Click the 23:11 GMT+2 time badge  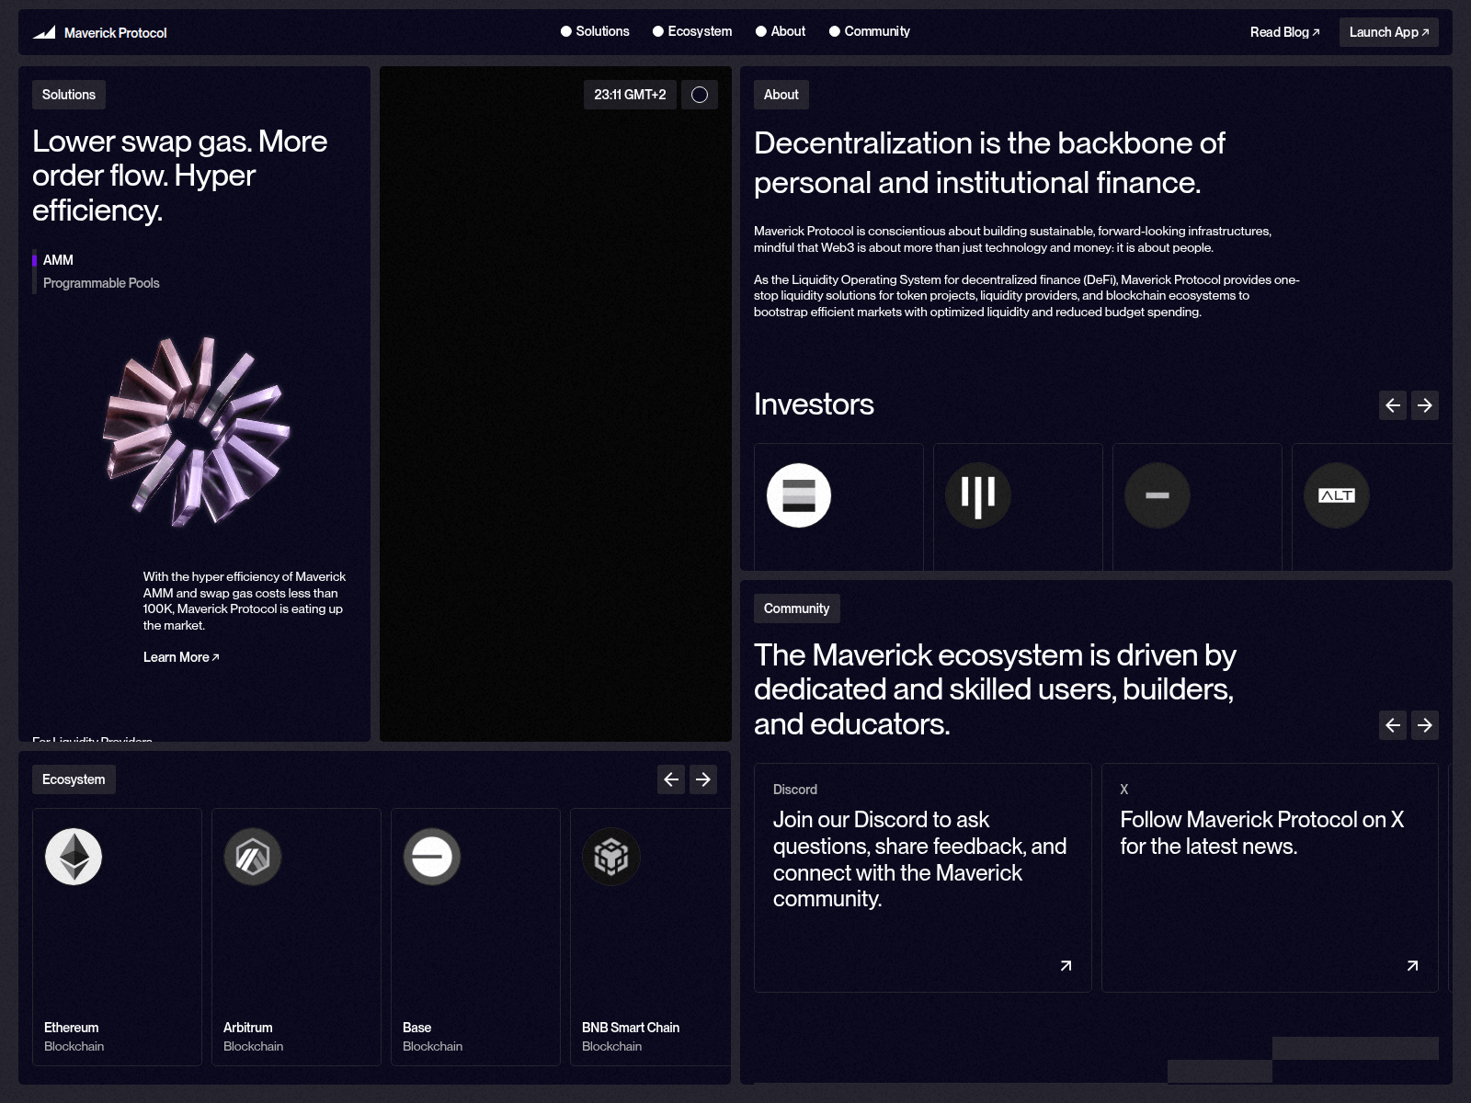pyautogui.click(x=630, y=95)
